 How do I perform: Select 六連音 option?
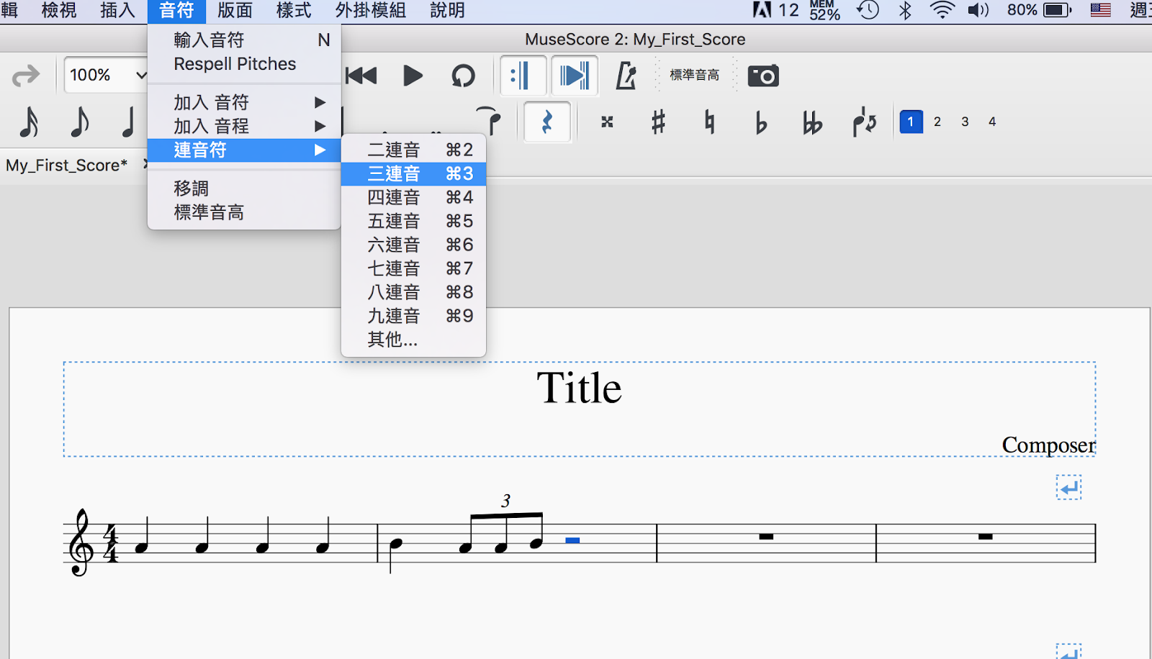coord(413,245)
